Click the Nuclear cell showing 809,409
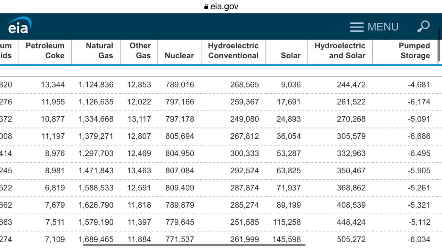 (x=180, y=188)
